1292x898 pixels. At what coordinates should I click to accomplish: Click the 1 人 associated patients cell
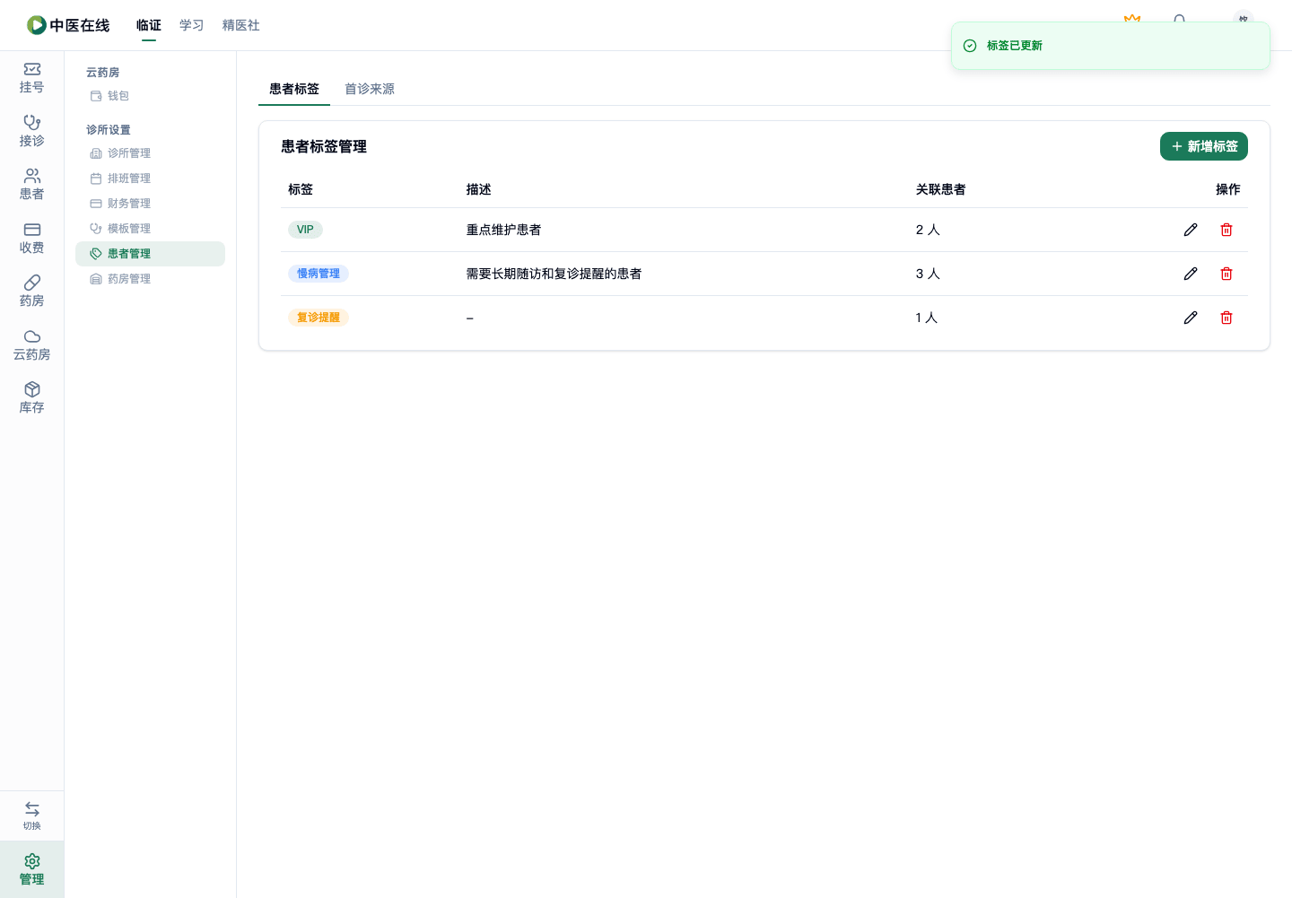tap(926, 318)
